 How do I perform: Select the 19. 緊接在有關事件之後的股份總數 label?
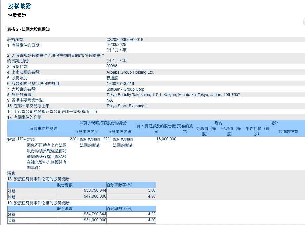tap(39, 203)
